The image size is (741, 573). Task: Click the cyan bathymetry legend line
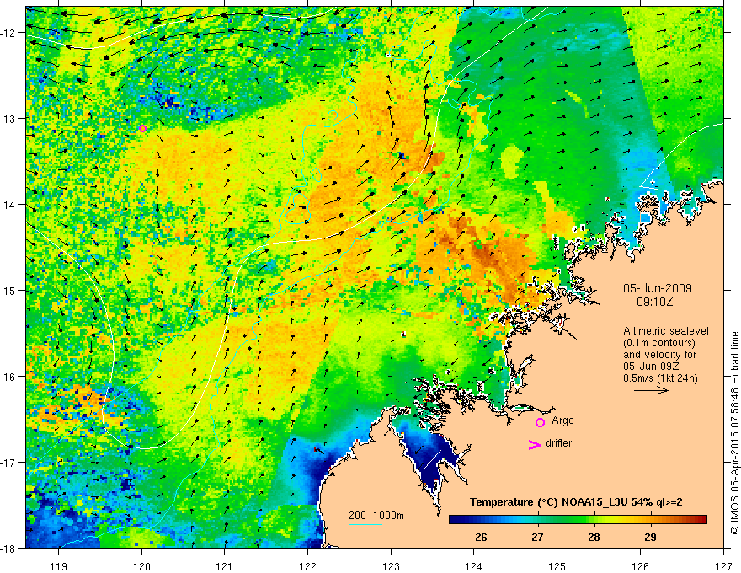point(365,524)
